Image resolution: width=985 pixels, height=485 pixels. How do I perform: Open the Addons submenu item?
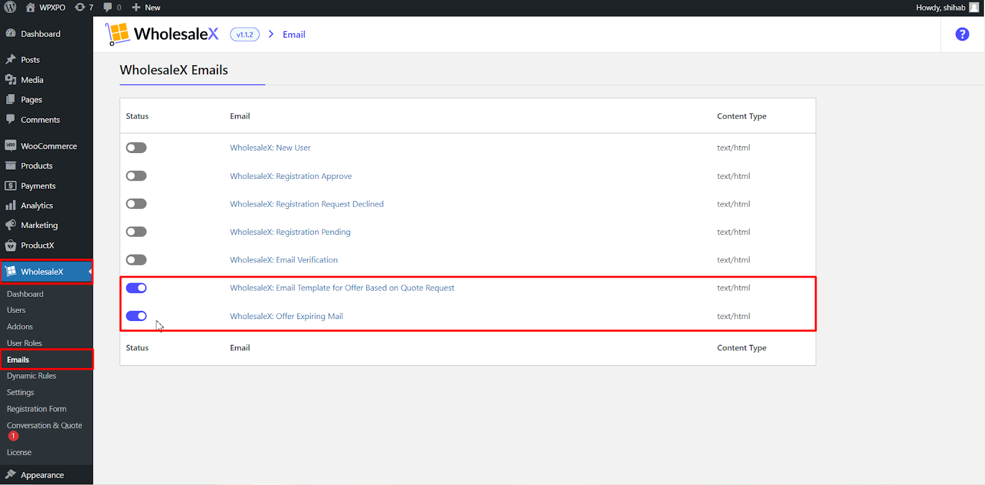tap(20, 326)
